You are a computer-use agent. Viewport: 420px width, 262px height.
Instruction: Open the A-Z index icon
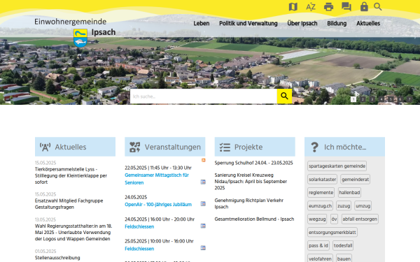pyautogui.click(x=311, y=7)
